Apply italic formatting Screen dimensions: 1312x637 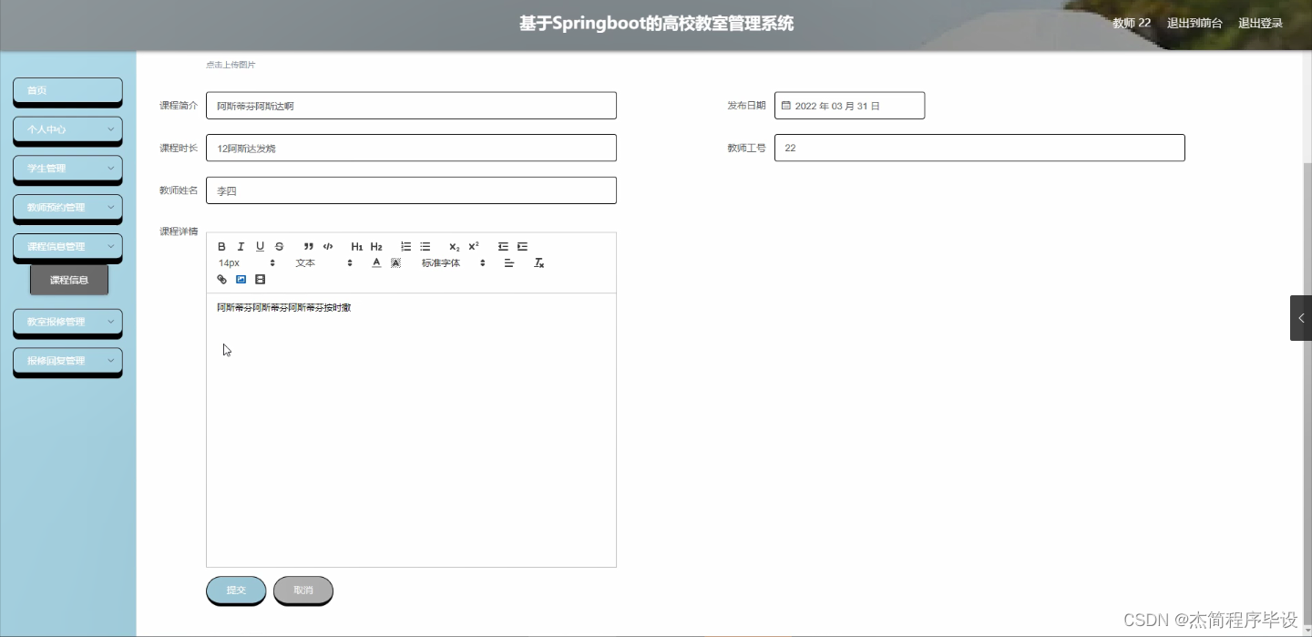[241, 246]
